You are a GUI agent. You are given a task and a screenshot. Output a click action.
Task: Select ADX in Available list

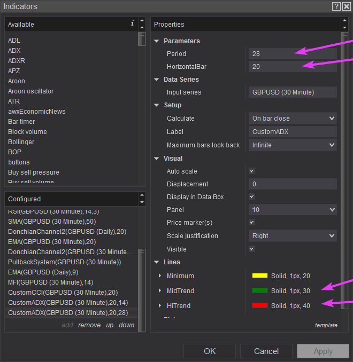[14, 51]
